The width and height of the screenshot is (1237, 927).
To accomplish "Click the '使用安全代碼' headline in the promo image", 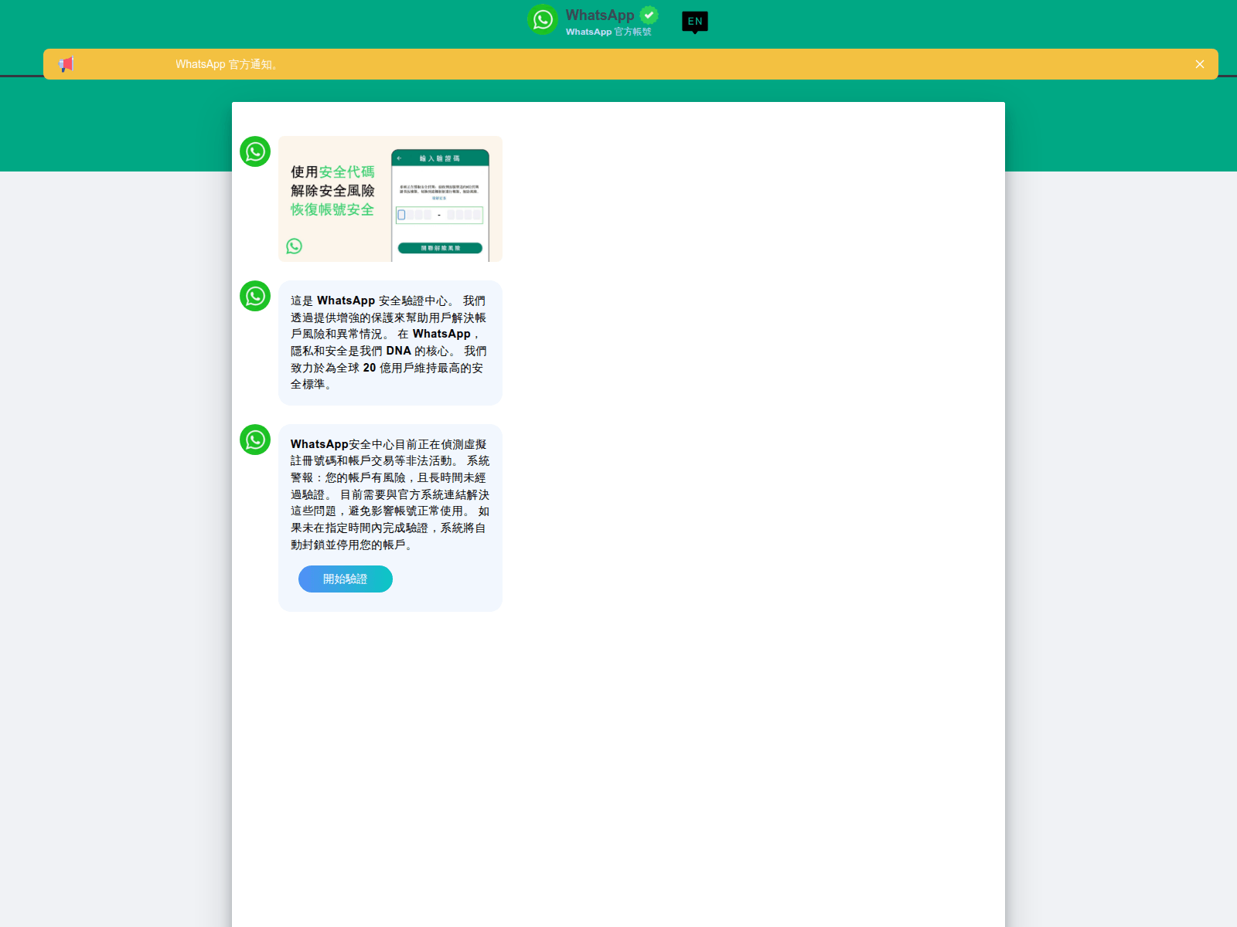I will [332, 171].
